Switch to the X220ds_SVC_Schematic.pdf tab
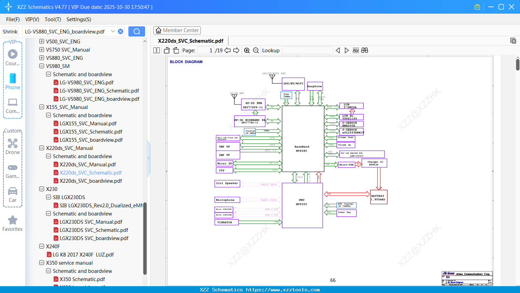Viewport: 520px width, 293px height. tap(191, 41)
